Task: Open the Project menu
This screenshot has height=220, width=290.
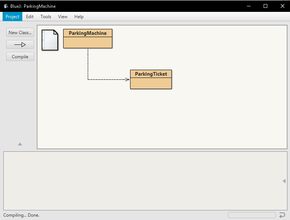Action: click(x=12, y=17)
